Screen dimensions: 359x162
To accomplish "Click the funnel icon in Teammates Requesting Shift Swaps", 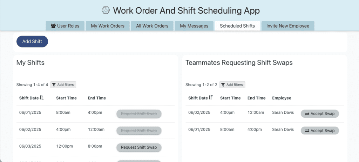I will coord(223,85).
